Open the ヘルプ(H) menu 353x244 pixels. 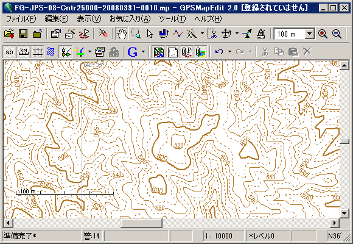(208, 19)
